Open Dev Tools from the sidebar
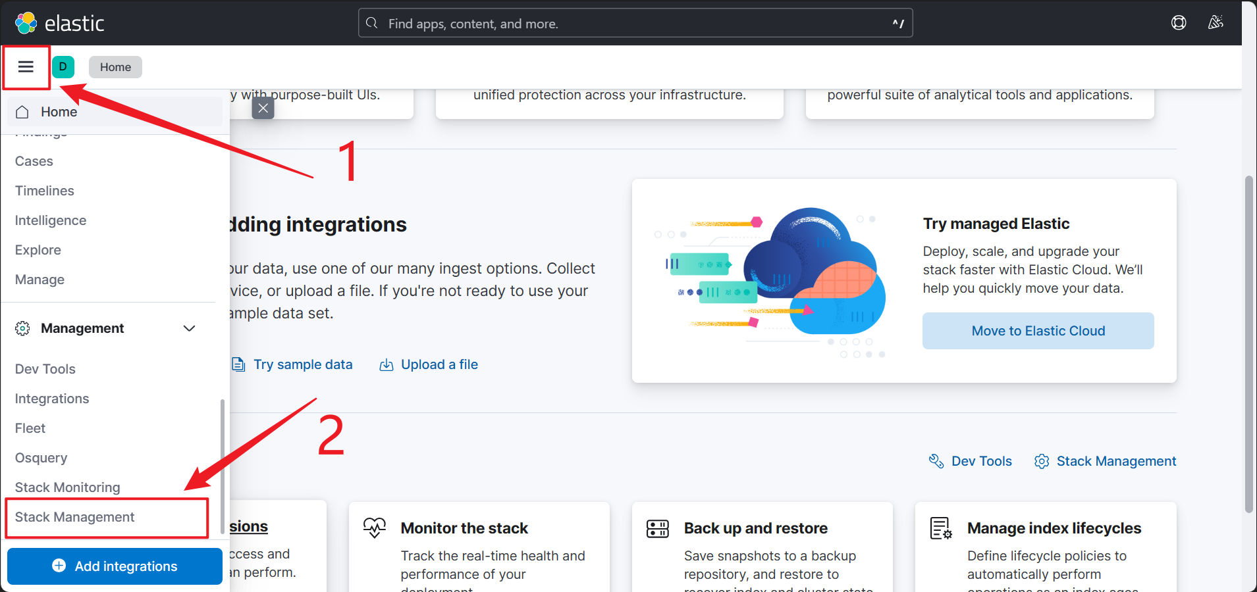This screenshot has height=592, width=1257. click(45, 369)
